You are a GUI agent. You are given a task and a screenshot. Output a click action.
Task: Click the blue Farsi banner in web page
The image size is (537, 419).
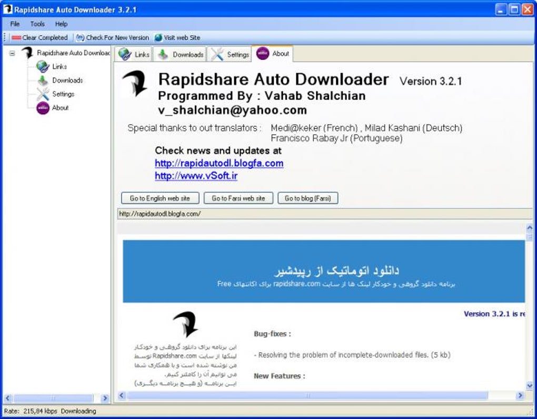coord(324,271)
